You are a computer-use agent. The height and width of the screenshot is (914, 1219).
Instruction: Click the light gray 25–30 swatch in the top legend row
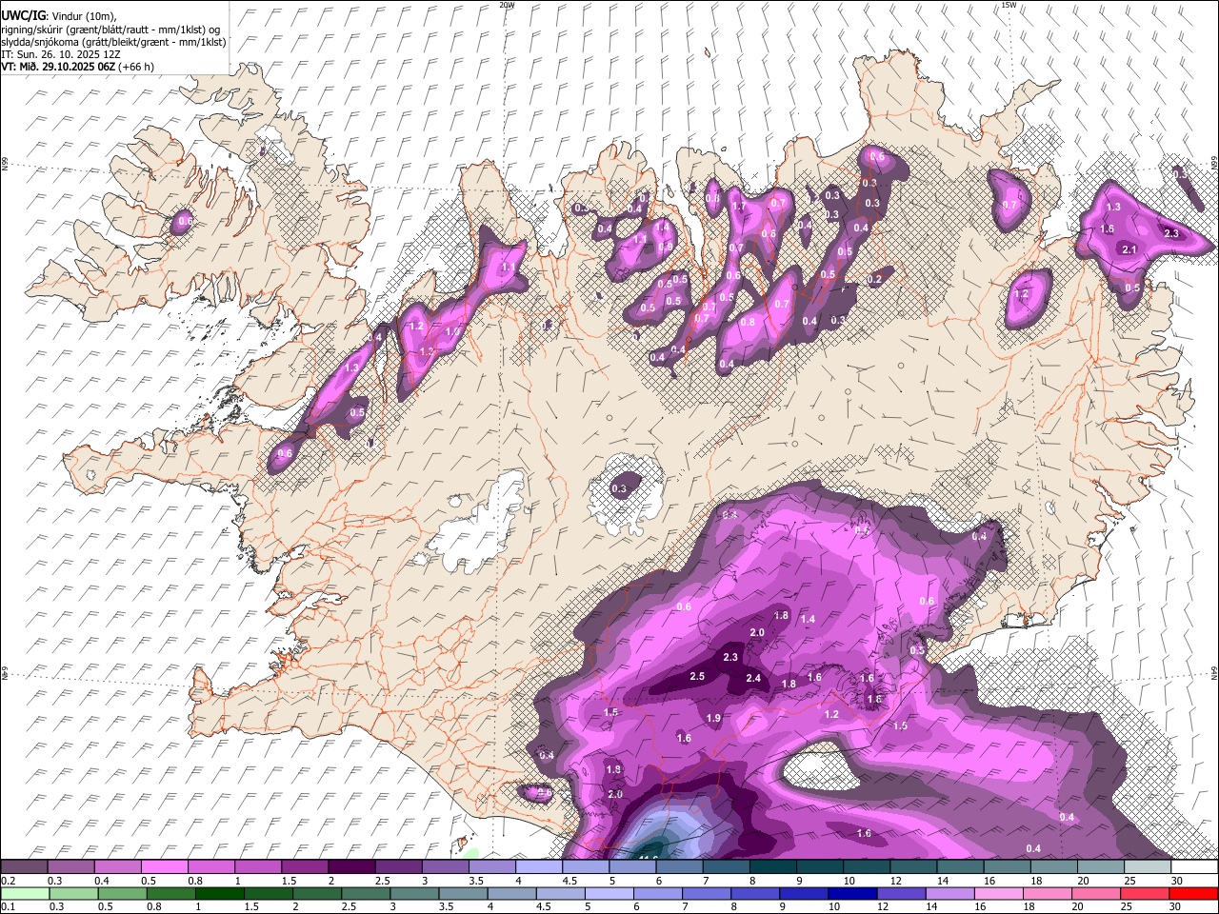tap(1148, 866)
